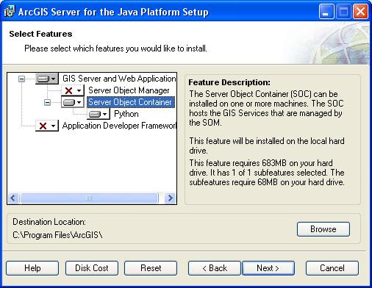The height and width of the screenshot is (288, 372).
Task: Select Application Developer Framework feature
Action: pyautogui.click(x=119, y=126)
